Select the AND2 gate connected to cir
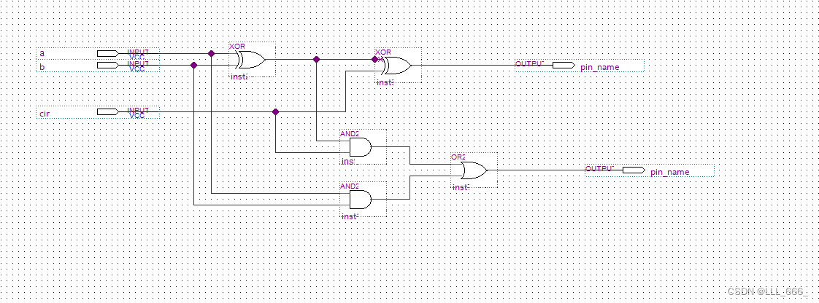Image resolution: width=819 pixels, height=303 pixels. tap(361, 147)
